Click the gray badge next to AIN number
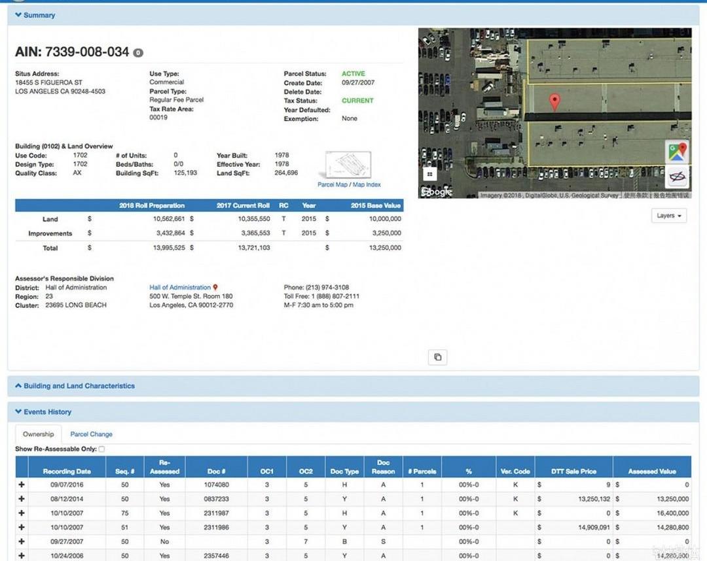This screenshot has width=707, height=561. (138, 53)
